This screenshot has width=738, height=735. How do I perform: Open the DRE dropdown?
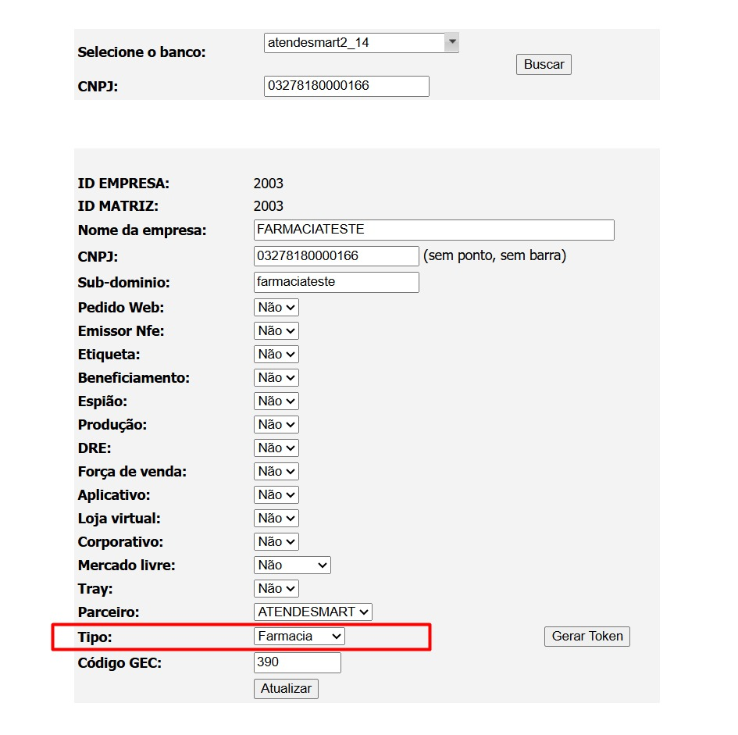[x=275, y=448]
